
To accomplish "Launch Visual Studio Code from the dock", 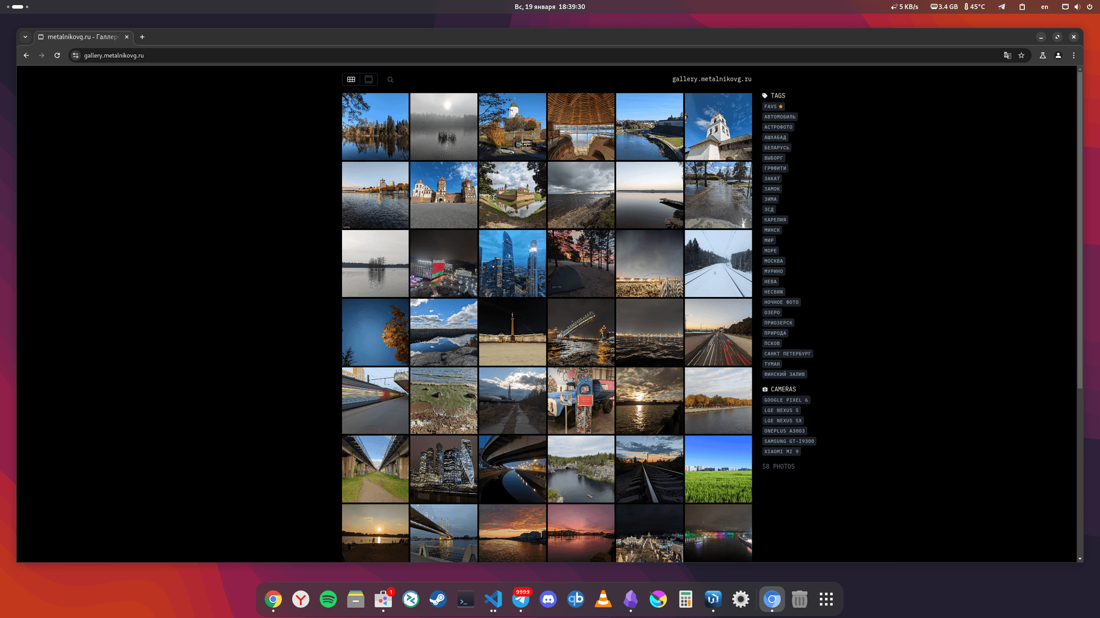I will [493, 599].
